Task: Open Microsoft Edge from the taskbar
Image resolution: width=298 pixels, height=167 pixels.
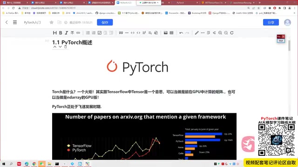Action: click(27, 164)
